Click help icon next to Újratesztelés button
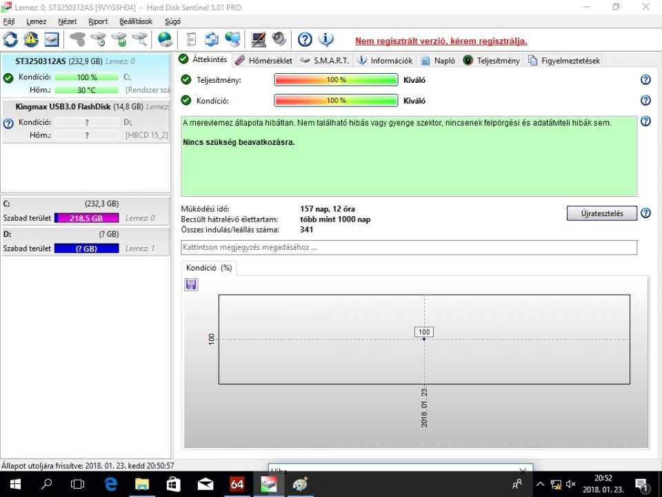 645,213
